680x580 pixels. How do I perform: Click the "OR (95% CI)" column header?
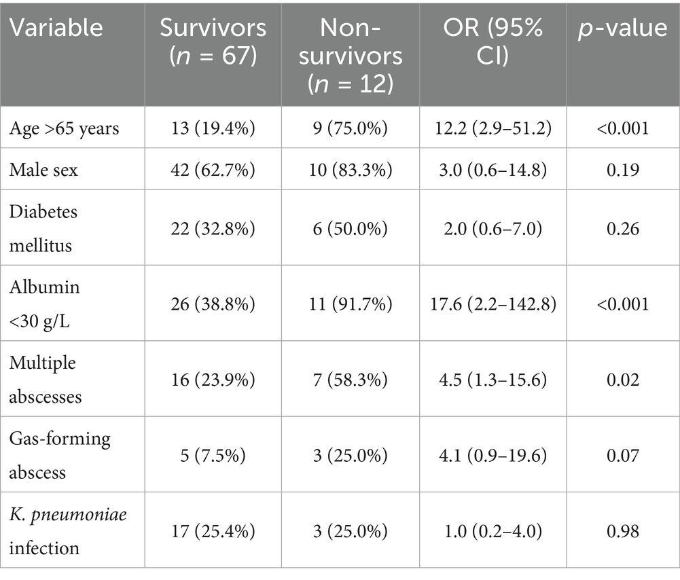click(x=493, y=41)
